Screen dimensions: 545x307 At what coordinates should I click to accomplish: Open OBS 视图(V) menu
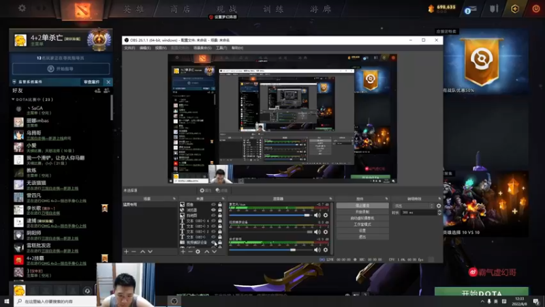(161, 48)
